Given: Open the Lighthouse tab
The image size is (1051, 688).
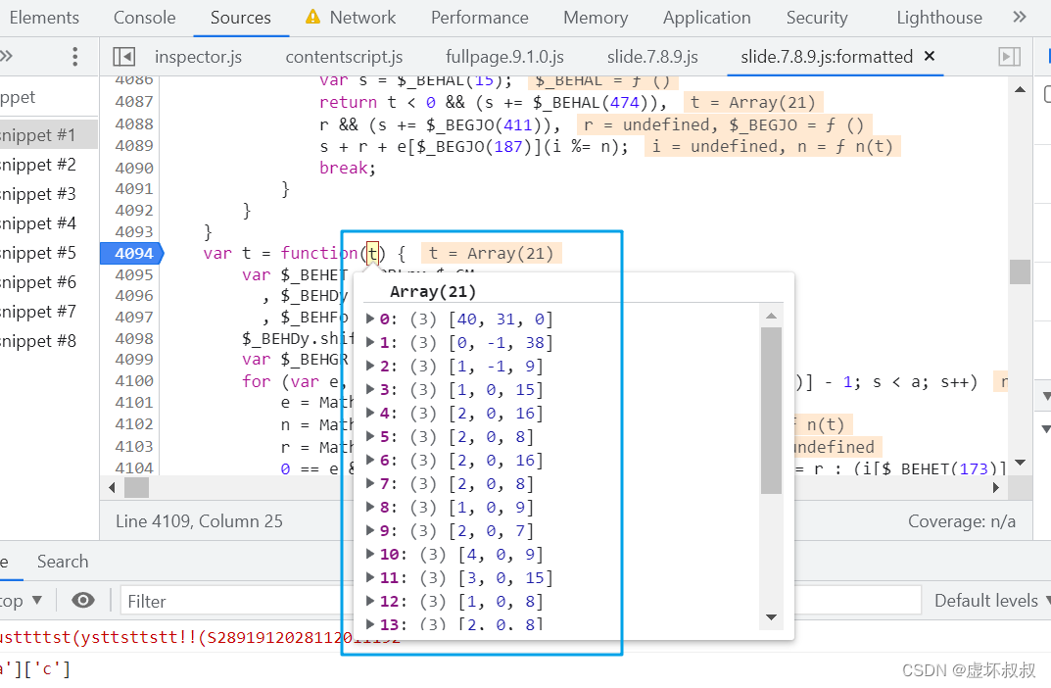Looking at the screenshot, I should point(939,18).
